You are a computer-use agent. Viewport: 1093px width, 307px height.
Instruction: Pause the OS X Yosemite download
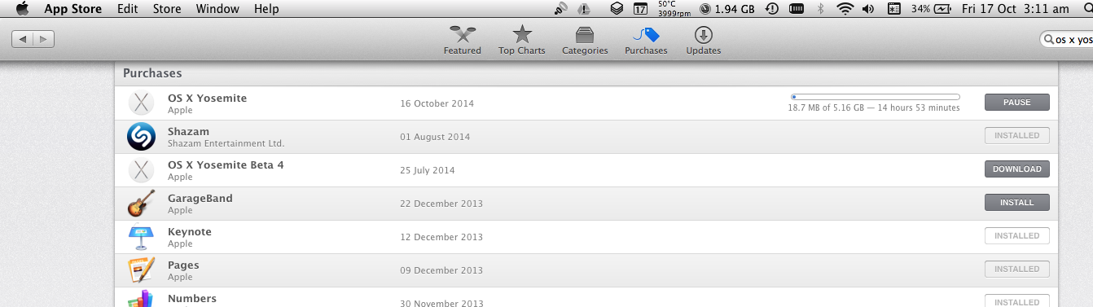tap(1017, 103)
